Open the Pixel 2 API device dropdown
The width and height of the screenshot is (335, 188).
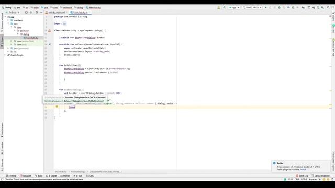point(252,7)
